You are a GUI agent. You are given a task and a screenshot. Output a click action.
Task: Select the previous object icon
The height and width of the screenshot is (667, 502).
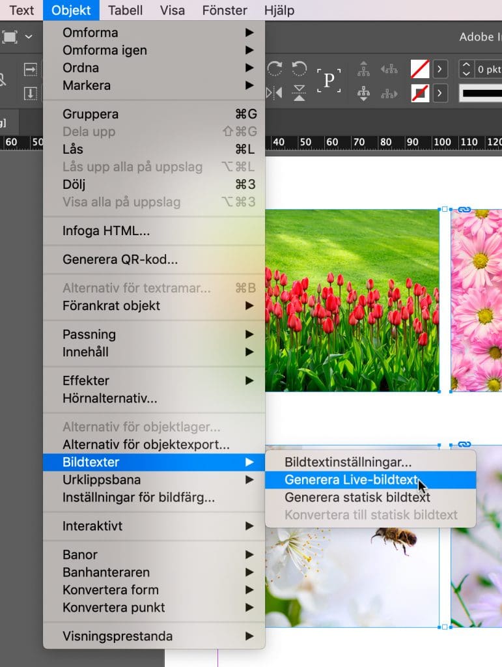coord(389,69)
